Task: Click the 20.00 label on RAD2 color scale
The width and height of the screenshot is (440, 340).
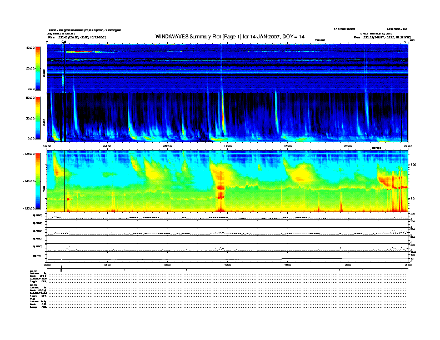Action: pos(30,68)
